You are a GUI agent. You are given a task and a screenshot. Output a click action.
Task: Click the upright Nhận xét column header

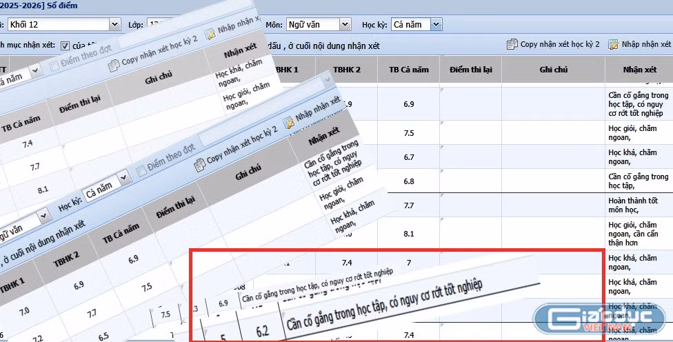tap(639, 70)
